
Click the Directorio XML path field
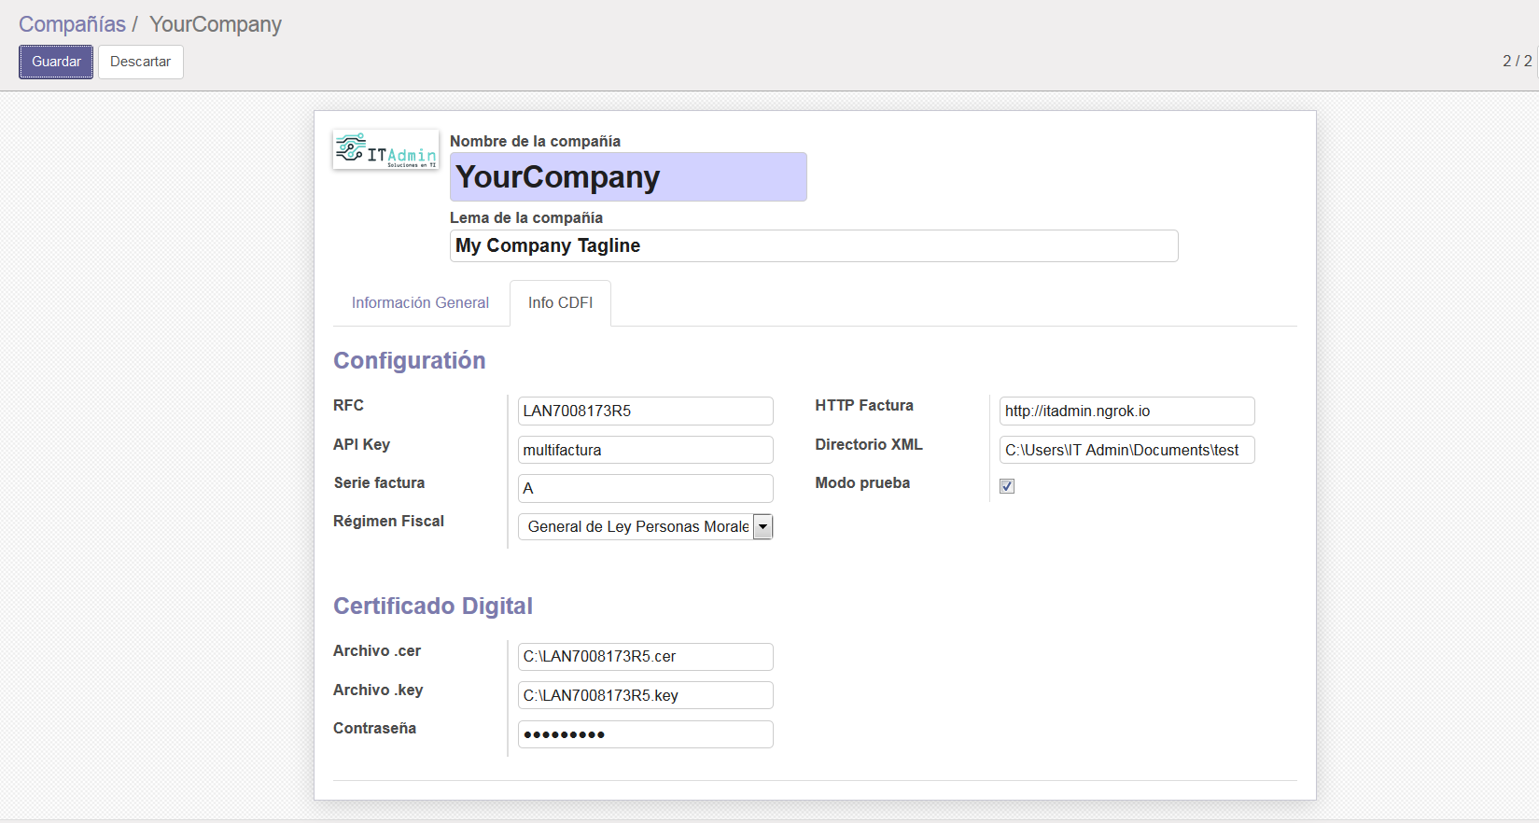pyautogui.click(x=1126, y=451)
